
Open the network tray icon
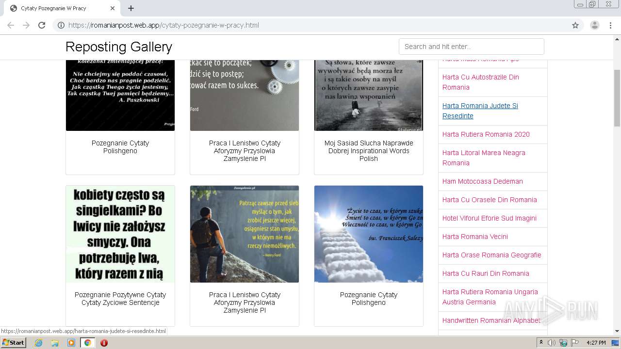pos(563,343)
